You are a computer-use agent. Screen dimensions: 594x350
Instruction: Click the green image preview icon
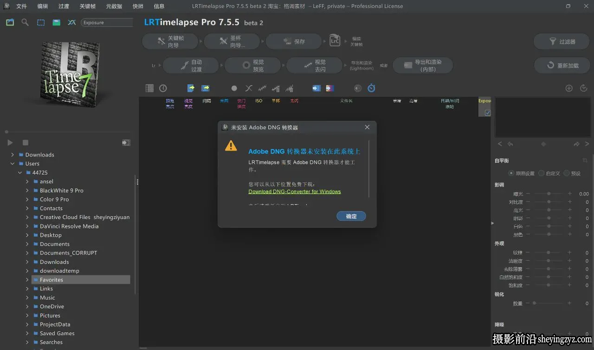(x=56, y=22)
